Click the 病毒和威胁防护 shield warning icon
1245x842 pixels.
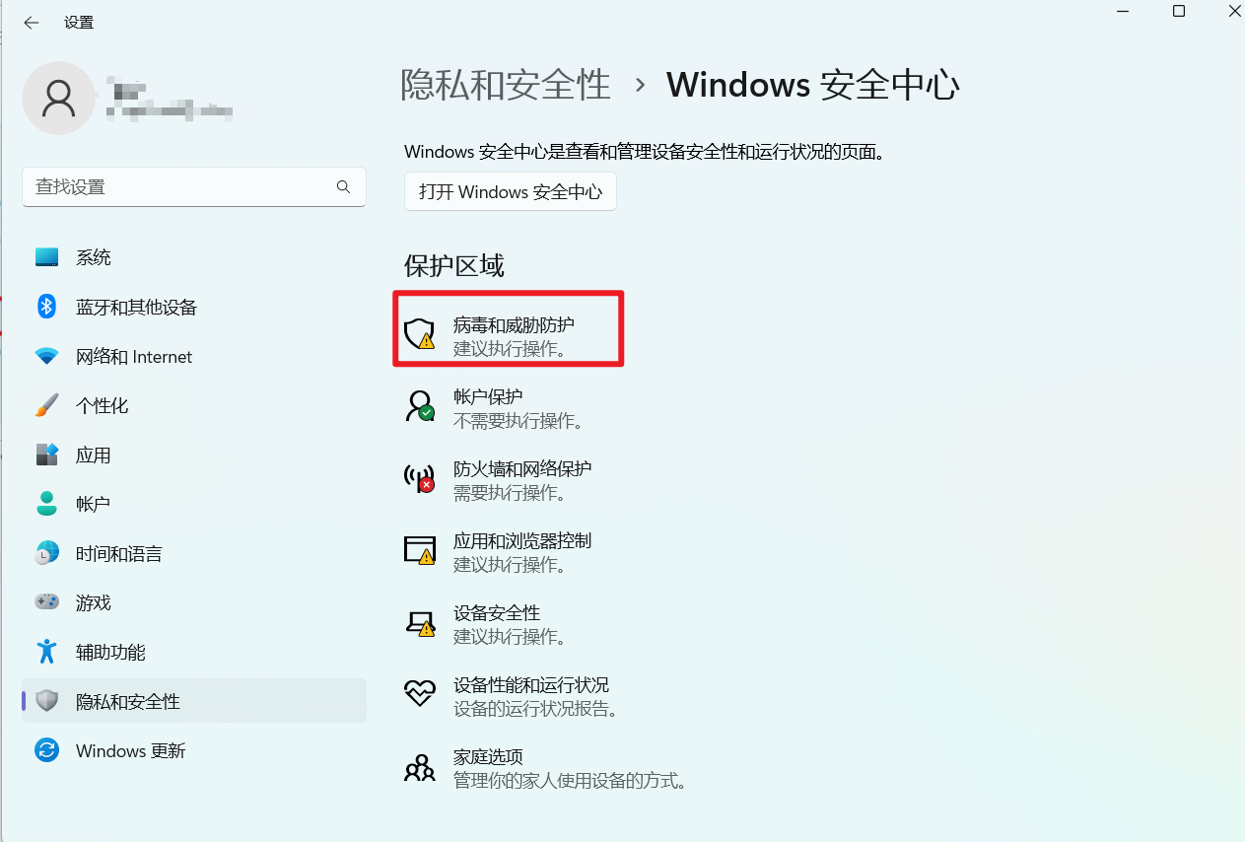420,334
